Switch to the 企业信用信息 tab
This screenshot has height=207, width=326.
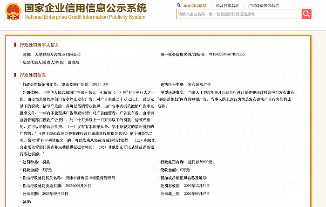(x=195, y=5)
